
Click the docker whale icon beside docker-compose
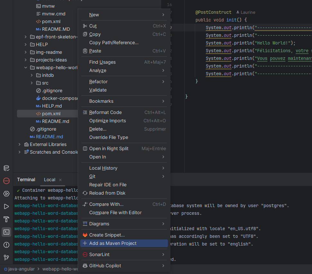click(x=39, y=98)
